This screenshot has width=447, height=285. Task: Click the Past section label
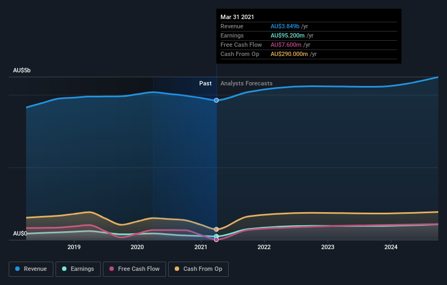[x=205, y=83]
